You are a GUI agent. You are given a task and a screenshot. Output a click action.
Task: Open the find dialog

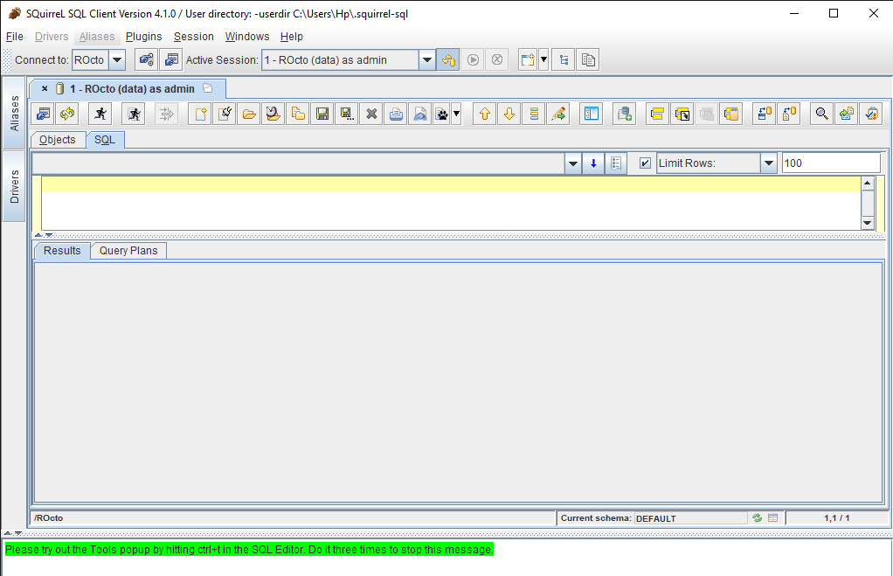tap(820, 113)
